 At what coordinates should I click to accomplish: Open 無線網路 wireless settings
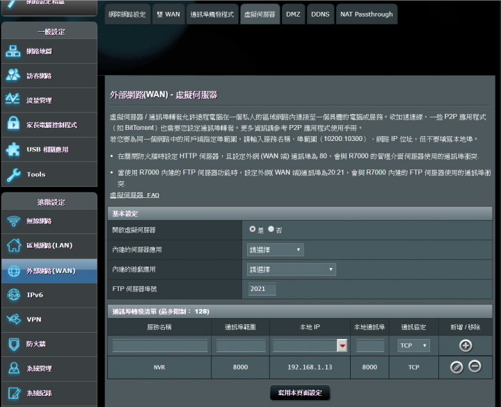click(49, 221)
